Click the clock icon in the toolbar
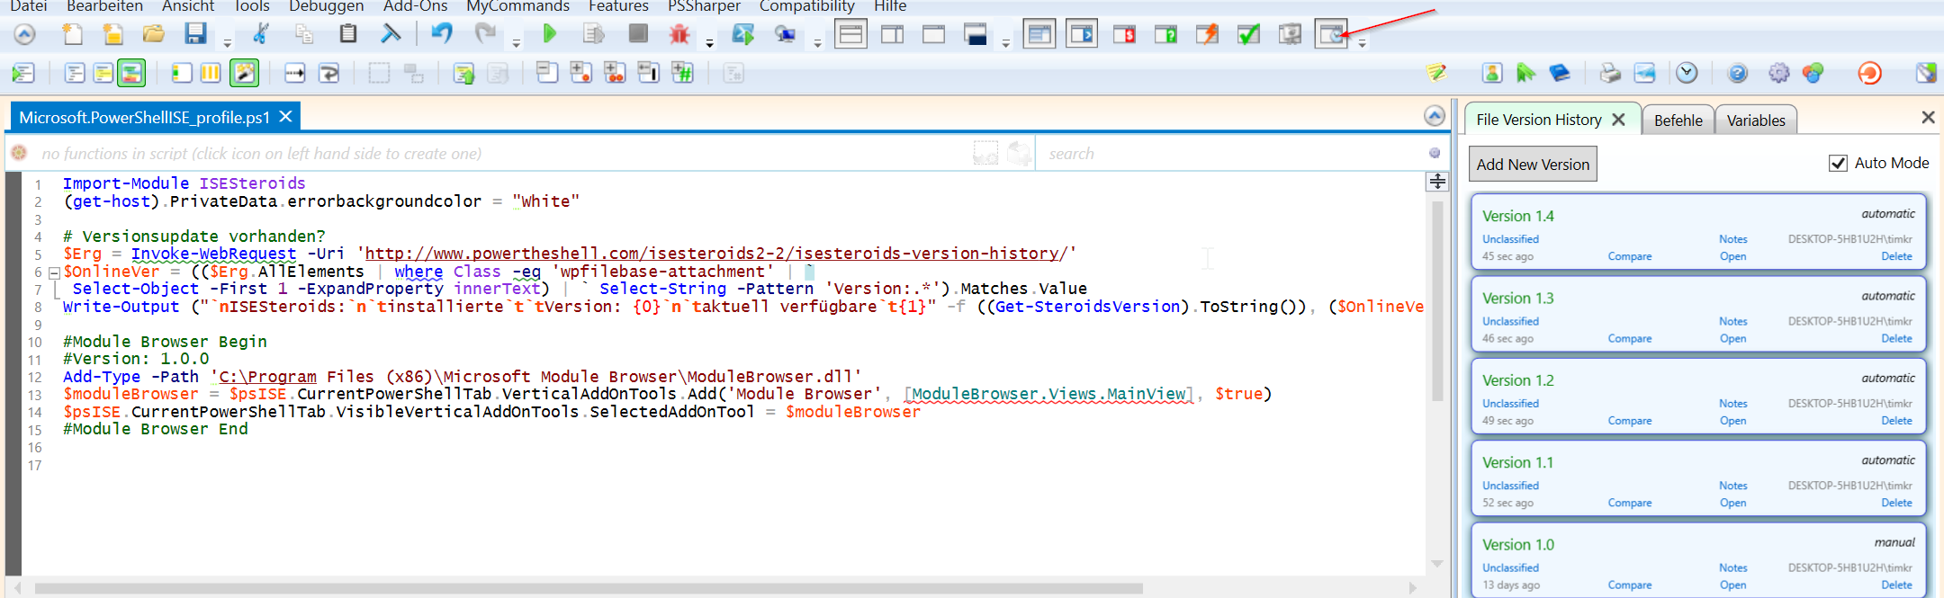The width and height of the screenshot is (1944, 598). pyautogui.click(x=1687, y=73)
